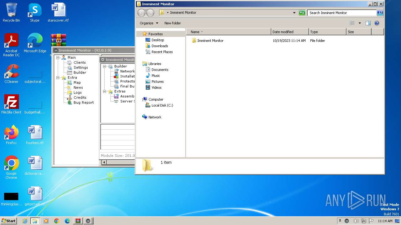This screenshot has height=225, width=401.
Task: Sort by Type column header
Action: (327, 32)
